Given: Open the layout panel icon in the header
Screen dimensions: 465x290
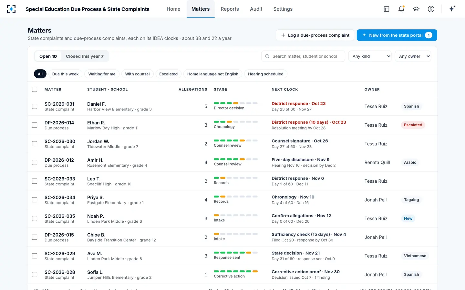Looking at the screenshot, I should 387,9.
